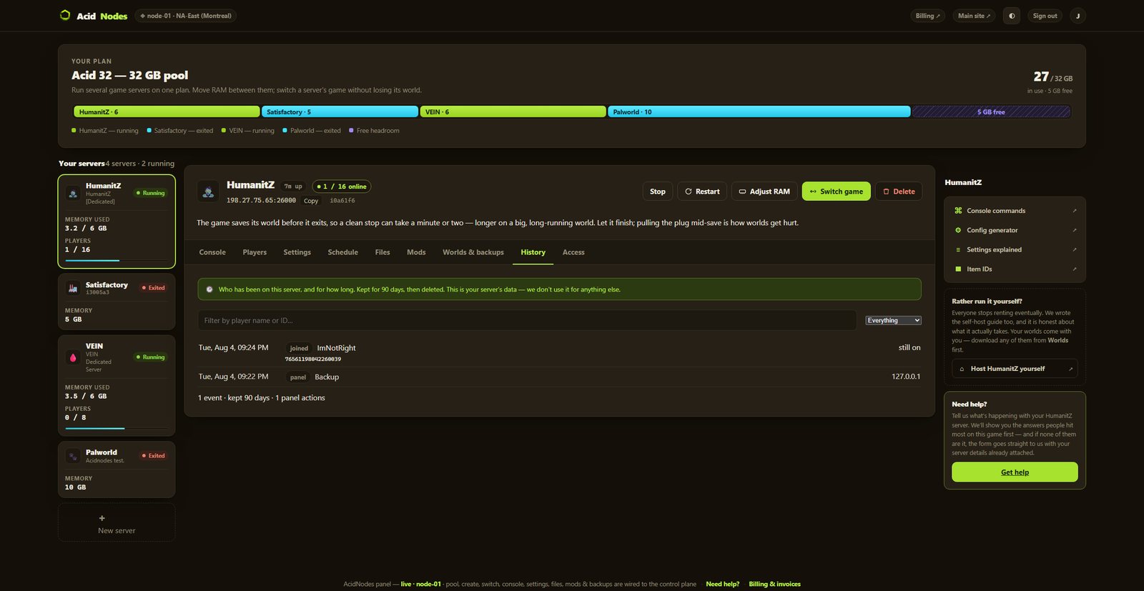Select the Satisfactory server card
This screenshot has width=1144, height=591.
point(117,302)
